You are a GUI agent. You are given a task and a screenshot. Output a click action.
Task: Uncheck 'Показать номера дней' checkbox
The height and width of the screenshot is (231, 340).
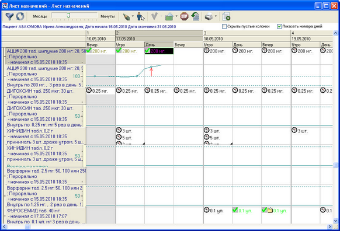pos(279,26)
